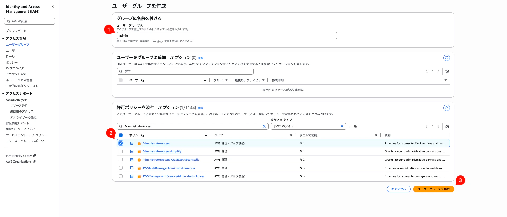Open 認証情報レポート in the sidebar
The image size is (507, 217).
pyautogui.click(x=17, y=123)
